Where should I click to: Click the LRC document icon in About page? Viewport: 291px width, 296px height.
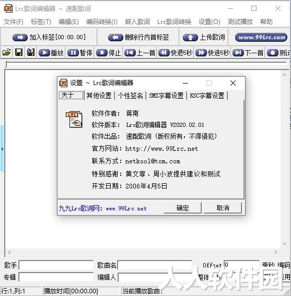(74, 120)
